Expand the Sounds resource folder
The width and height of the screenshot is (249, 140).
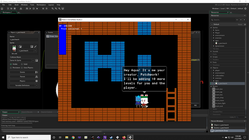(211, 51)
